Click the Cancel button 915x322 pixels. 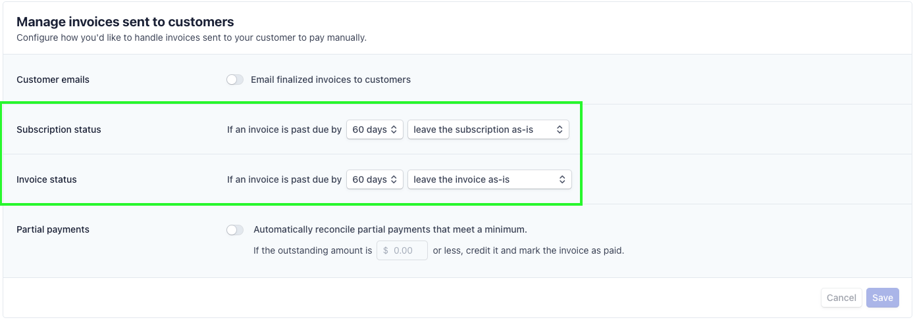coord(841,298)
